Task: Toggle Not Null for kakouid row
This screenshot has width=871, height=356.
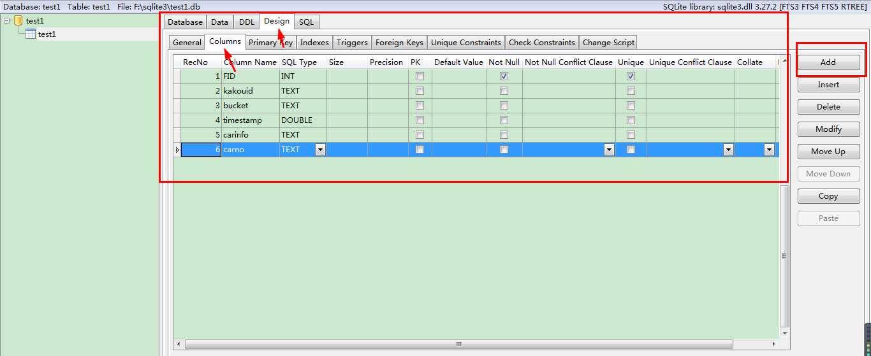Action: click(504, 90)
